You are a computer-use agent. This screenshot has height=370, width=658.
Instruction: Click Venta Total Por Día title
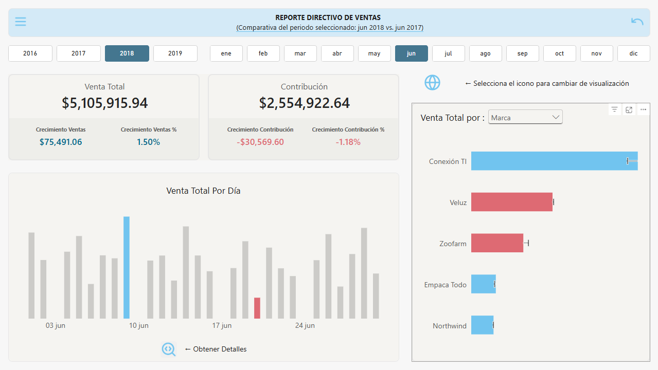(203, 191)
